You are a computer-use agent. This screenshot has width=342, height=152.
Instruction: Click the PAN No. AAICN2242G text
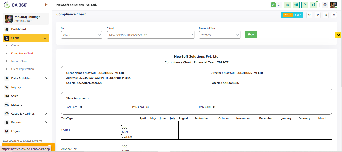click(225, 83)
